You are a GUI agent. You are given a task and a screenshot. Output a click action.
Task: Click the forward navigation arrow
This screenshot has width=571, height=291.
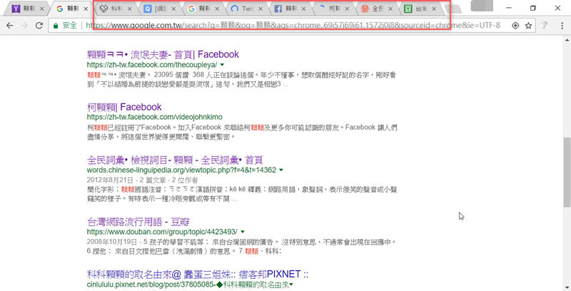pos(24,26)
